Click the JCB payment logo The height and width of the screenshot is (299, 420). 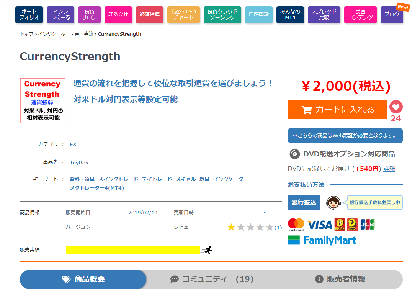[x=368, y=225]
